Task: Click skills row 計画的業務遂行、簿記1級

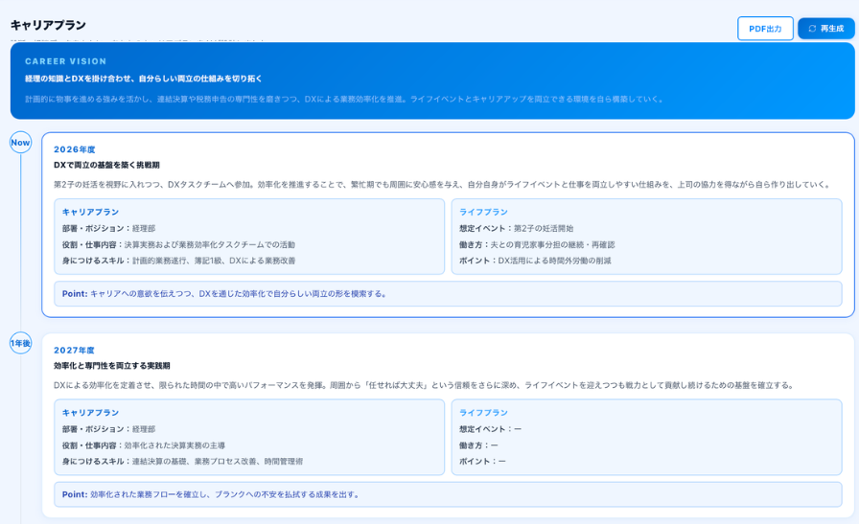Action: pos(178,261)
